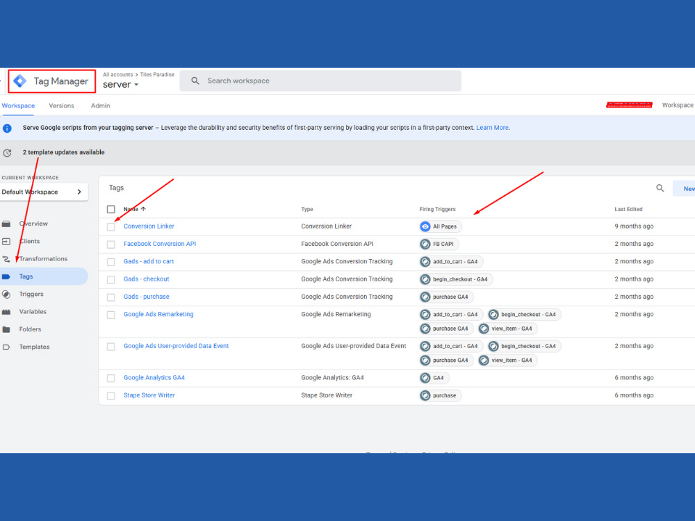Click the blue info icon in the banner
The height and width of the screenshot is (521, 695).
coord(7,128)
